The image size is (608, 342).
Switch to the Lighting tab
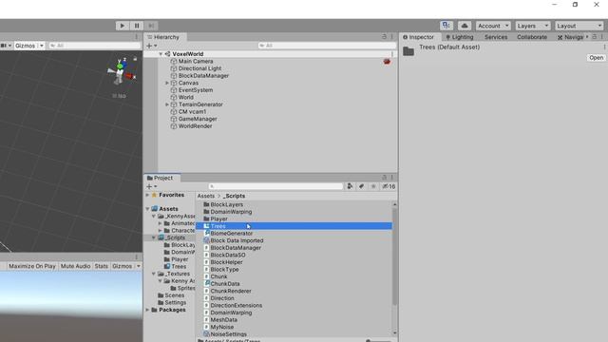tap(460, 37)
